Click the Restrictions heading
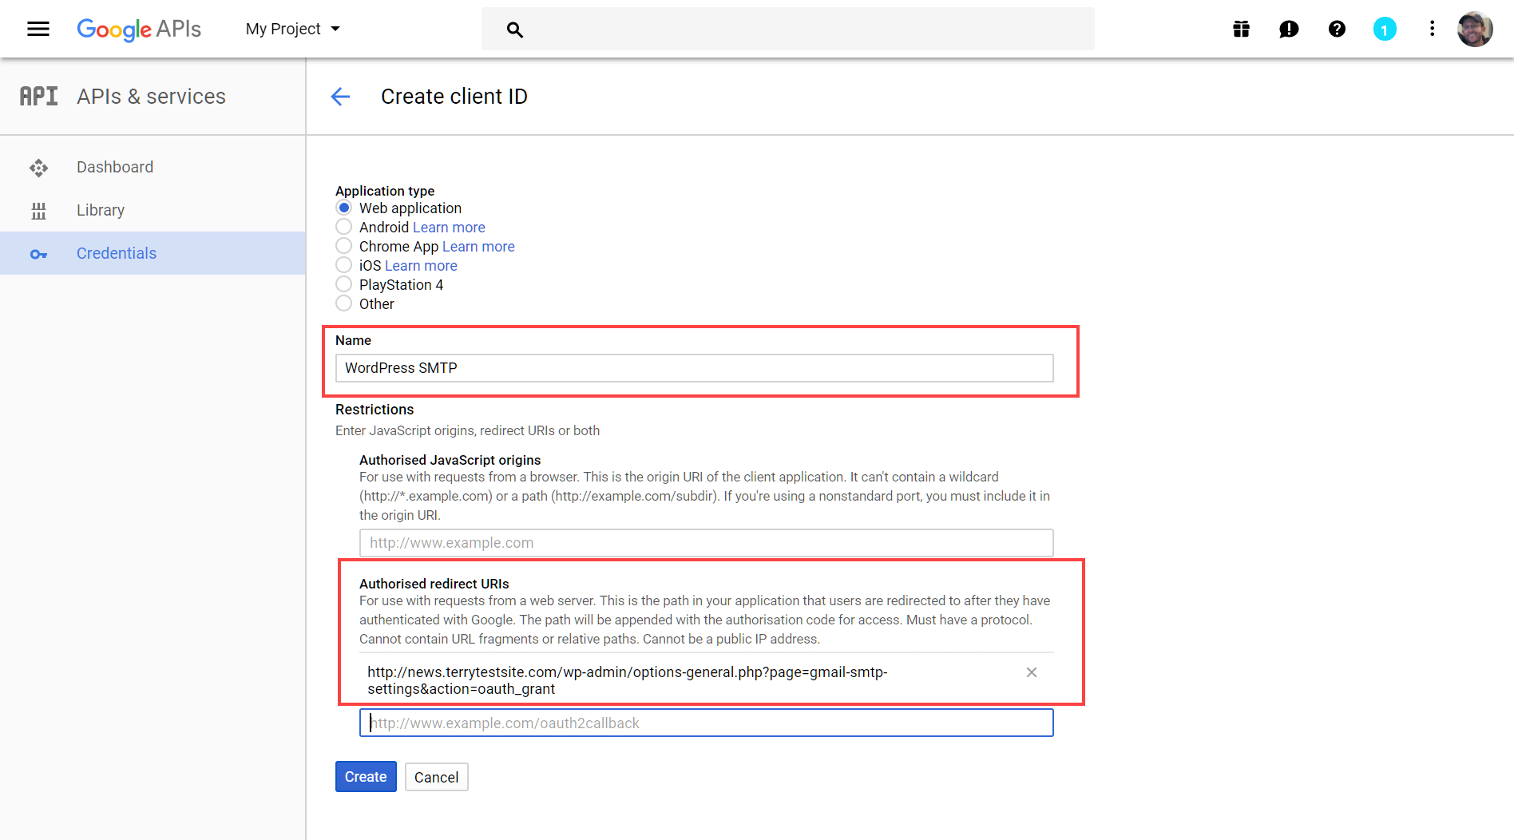The image size is (1514, 840). pyautogui.click(x=375, y=410)
